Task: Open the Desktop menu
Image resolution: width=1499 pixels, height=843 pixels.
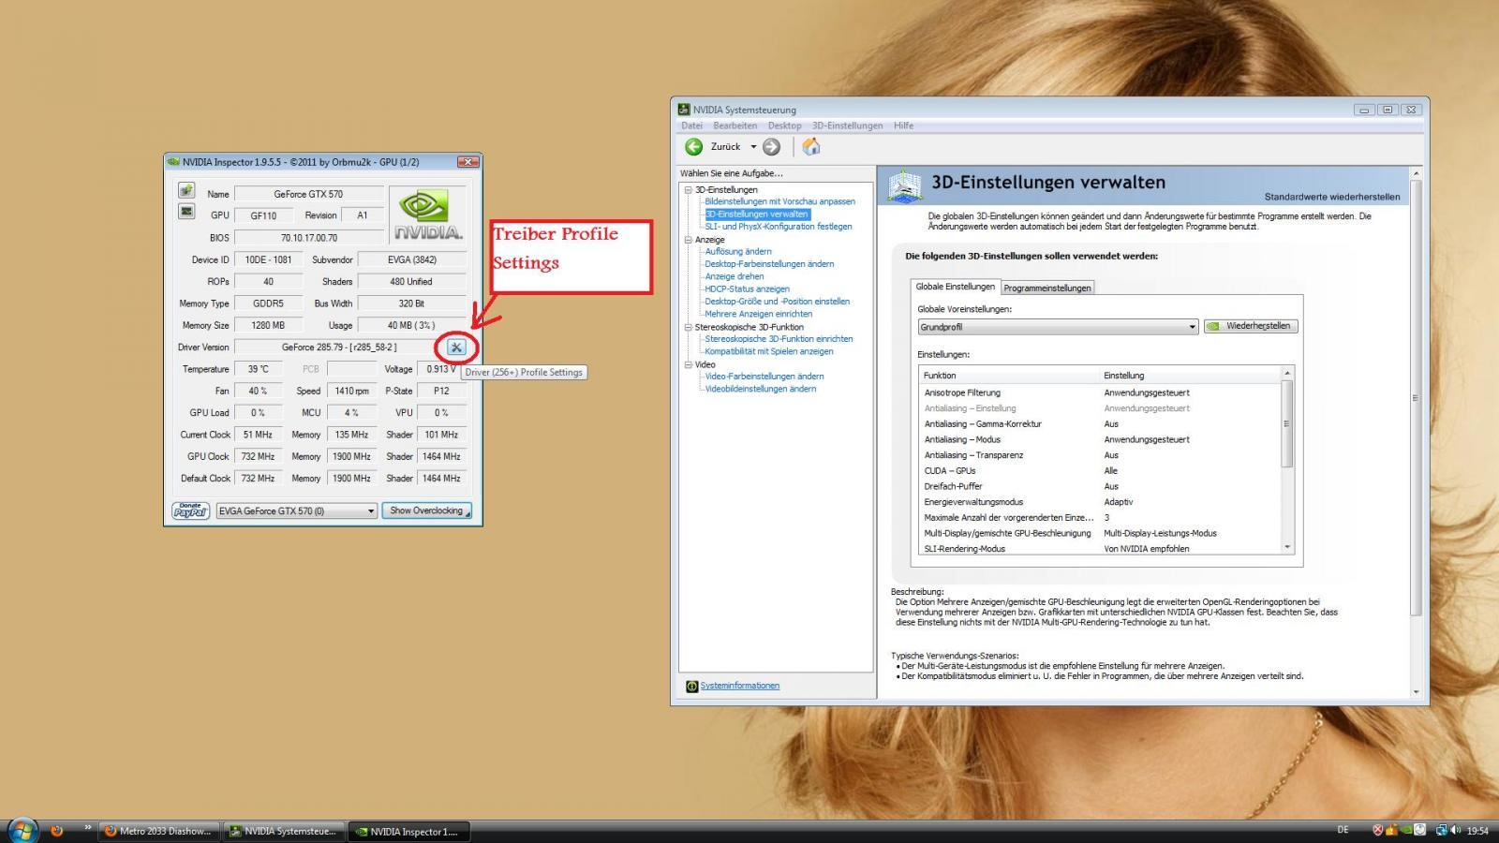Action: (x=784, y=126)
